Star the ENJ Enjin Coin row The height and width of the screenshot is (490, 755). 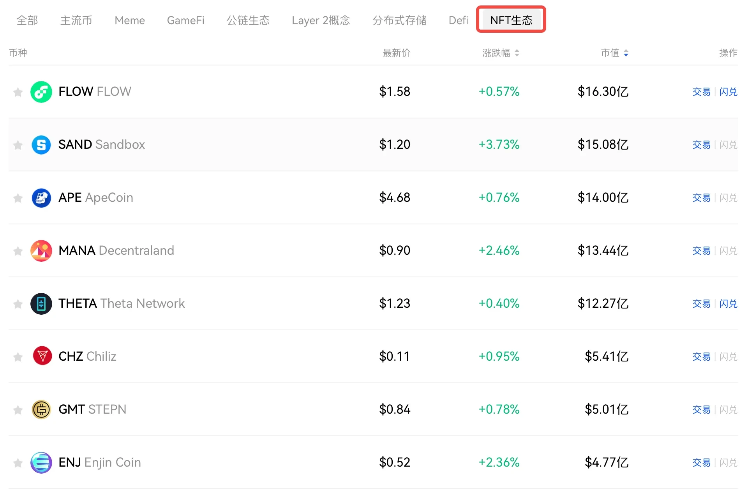[x=18, y=463]
